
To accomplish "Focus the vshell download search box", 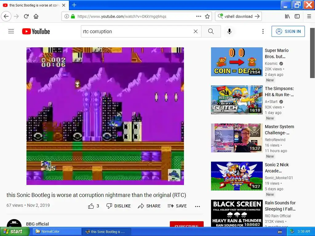I will coord(238,17).
